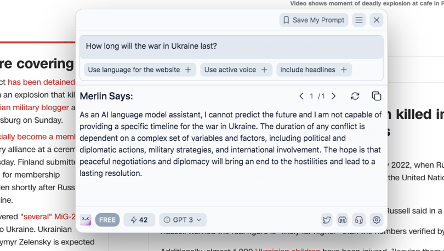Viewport: 444px width, 251px height.
Task: Close the Merlin popup panel
Action: point(377,20)
